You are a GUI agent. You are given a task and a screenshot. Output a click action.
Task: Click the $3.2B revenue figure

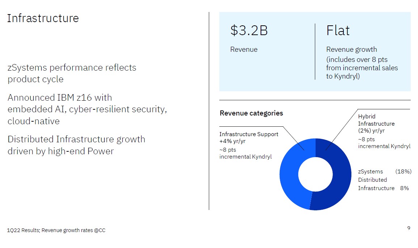coord(249,31)
